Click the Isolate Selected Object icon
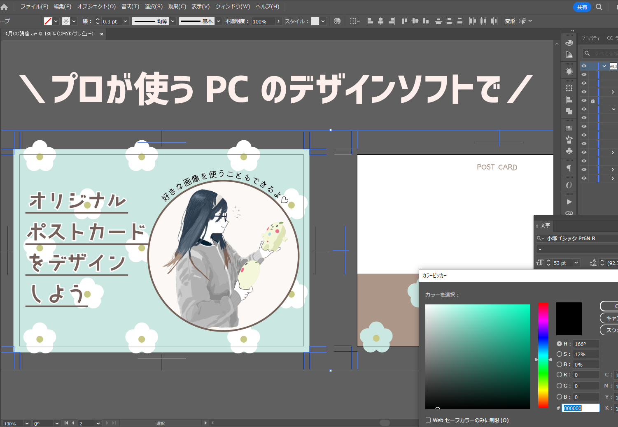This screenshot has width=618, height=427. point(522,21)
